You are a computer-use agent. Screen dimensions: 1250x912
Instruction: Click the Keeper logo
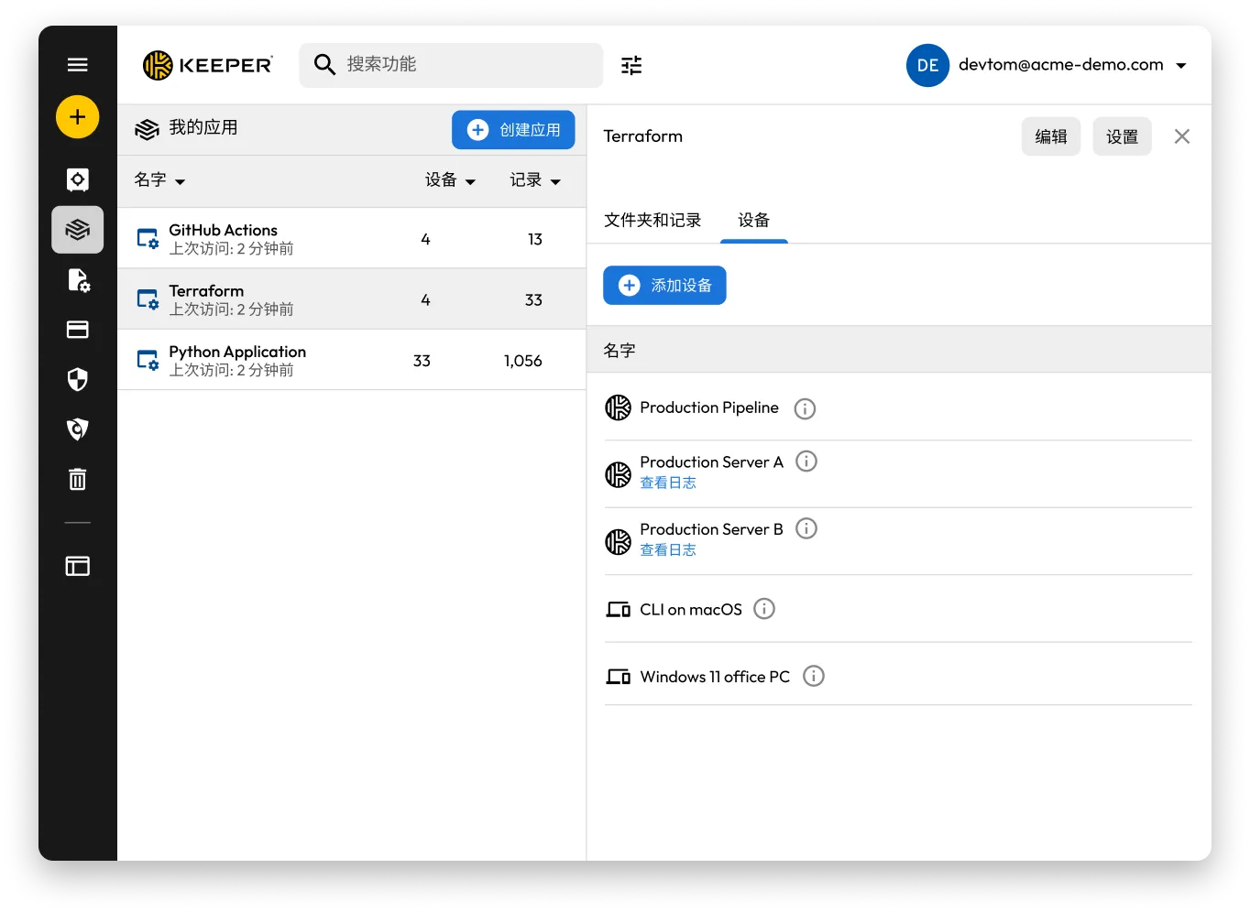click(x=208, y=65)
